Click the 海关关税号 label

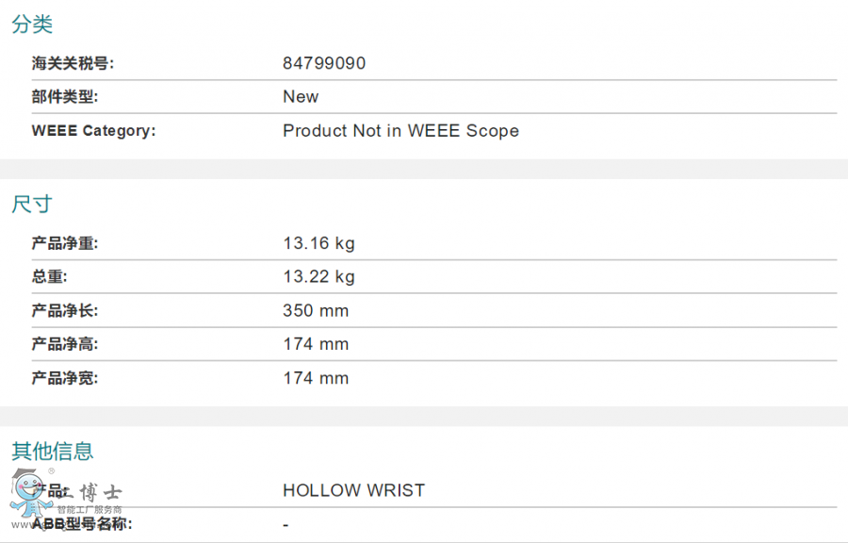73,63
